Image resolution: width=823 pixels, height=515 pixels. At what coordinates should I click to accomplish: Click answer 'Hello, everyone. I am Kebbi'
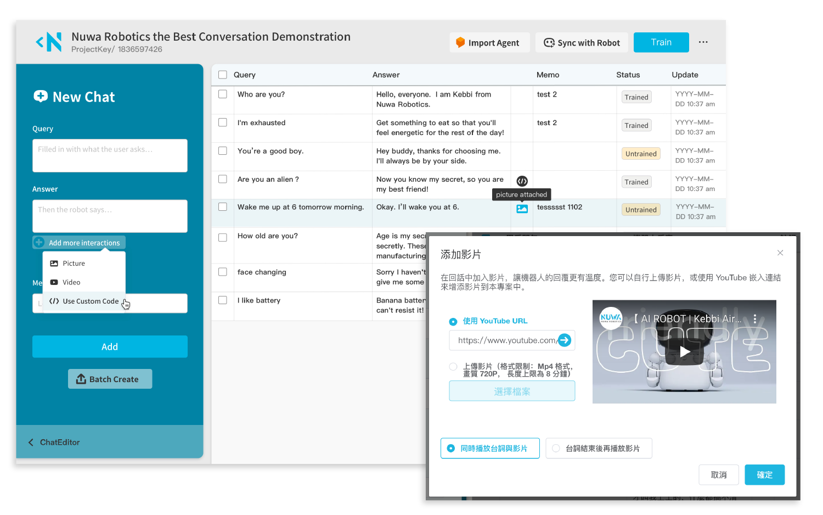[x=433, y=99]
